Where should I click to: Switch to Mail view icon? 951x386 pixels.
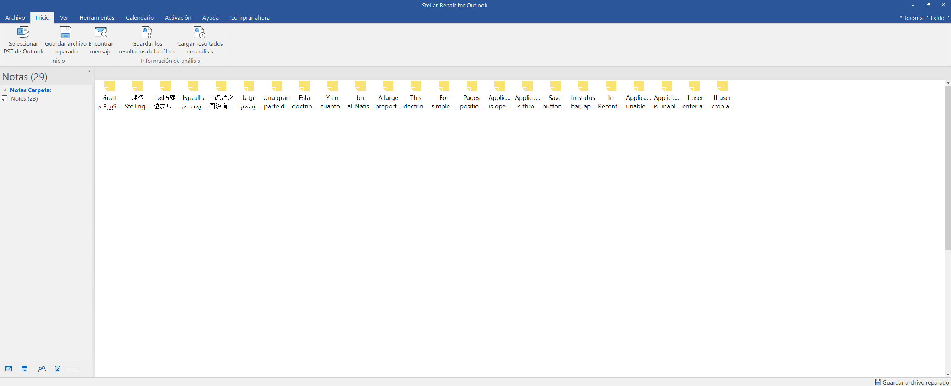pos(9,369)
